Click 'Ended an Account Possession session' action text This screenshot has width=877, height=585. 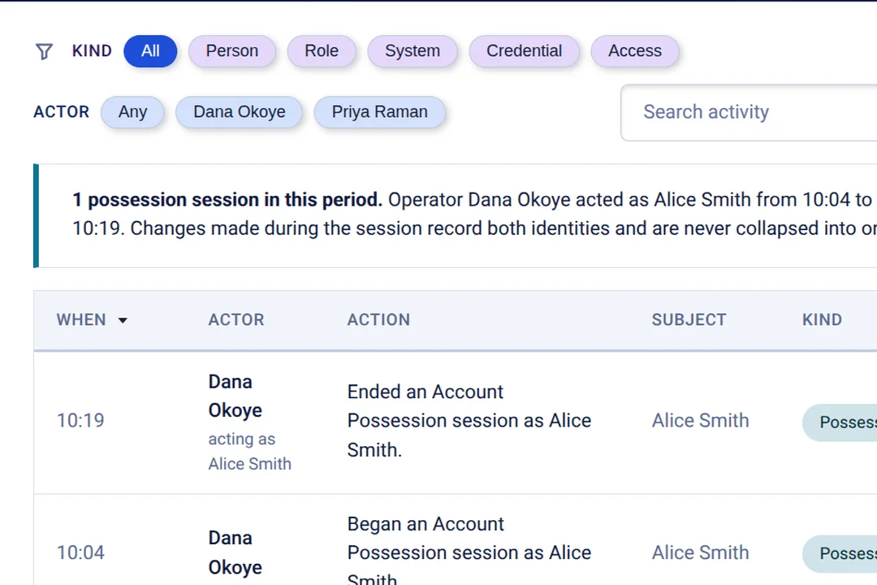pos(469,420)
